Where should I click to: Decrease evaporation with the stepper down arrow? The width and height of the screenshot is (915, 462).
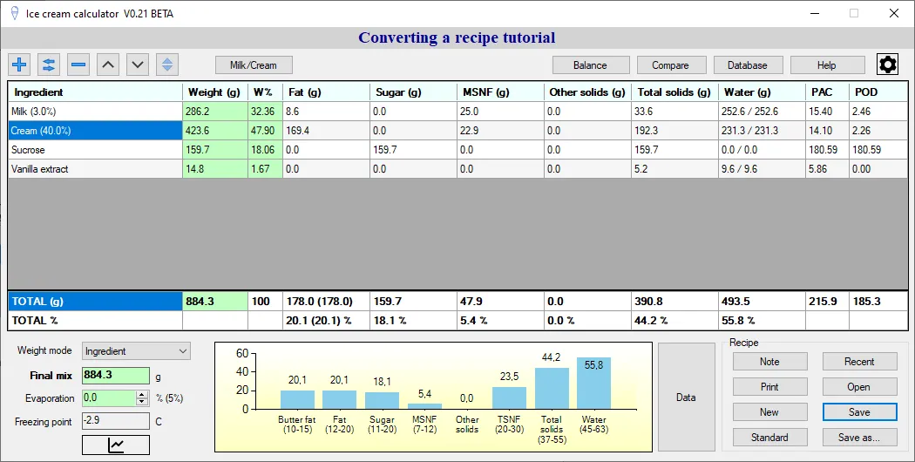[x=142, y=402]
